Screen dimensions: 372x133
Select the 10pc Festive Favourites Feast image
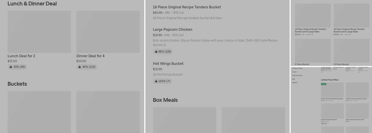[x=357, y=111]
